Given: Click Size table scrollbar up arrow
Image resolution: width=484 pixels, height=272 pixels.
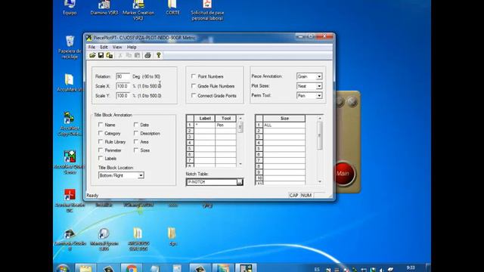Looking at the screenshot, I should point(320,119).
